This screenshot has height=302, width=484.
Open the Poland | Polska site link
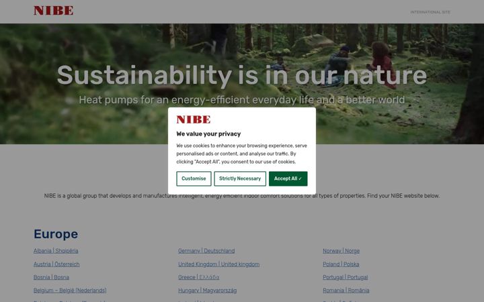coord(341,264)
